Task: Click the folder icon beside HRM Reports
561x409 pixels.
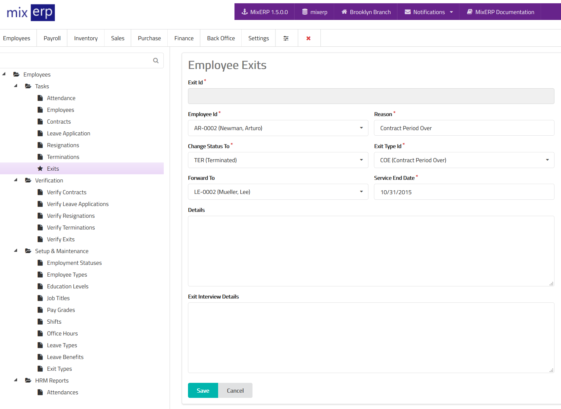Action: point(28,380)
